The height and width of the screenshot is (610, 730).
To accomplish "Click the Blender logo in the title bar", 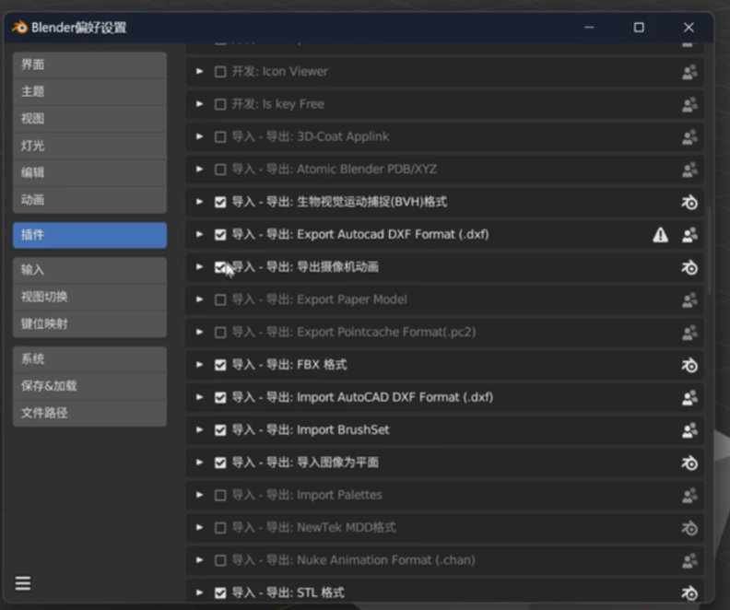I will click(19, 28).
